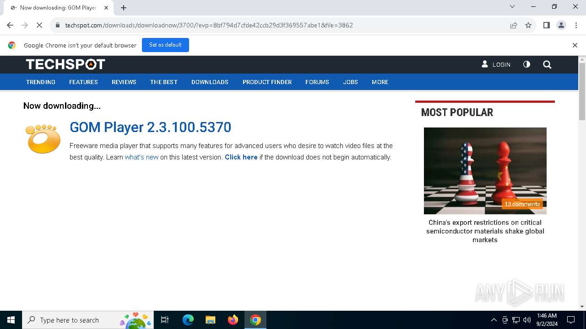This screenshot has height=329, width=586.
Task: Open the notification center icon
Action: [571, 320]
